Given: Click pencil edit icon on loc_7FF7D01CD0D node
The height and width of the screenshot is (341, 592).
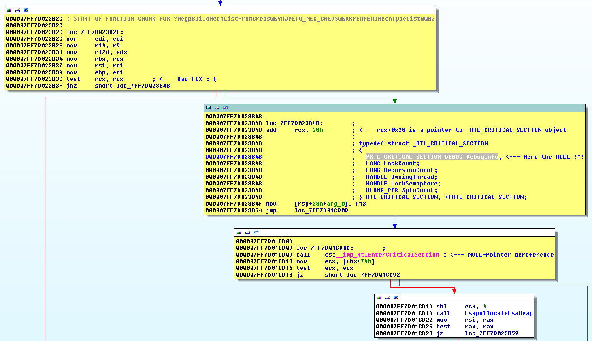Looking at the screenshot, I should coord(247,232).
